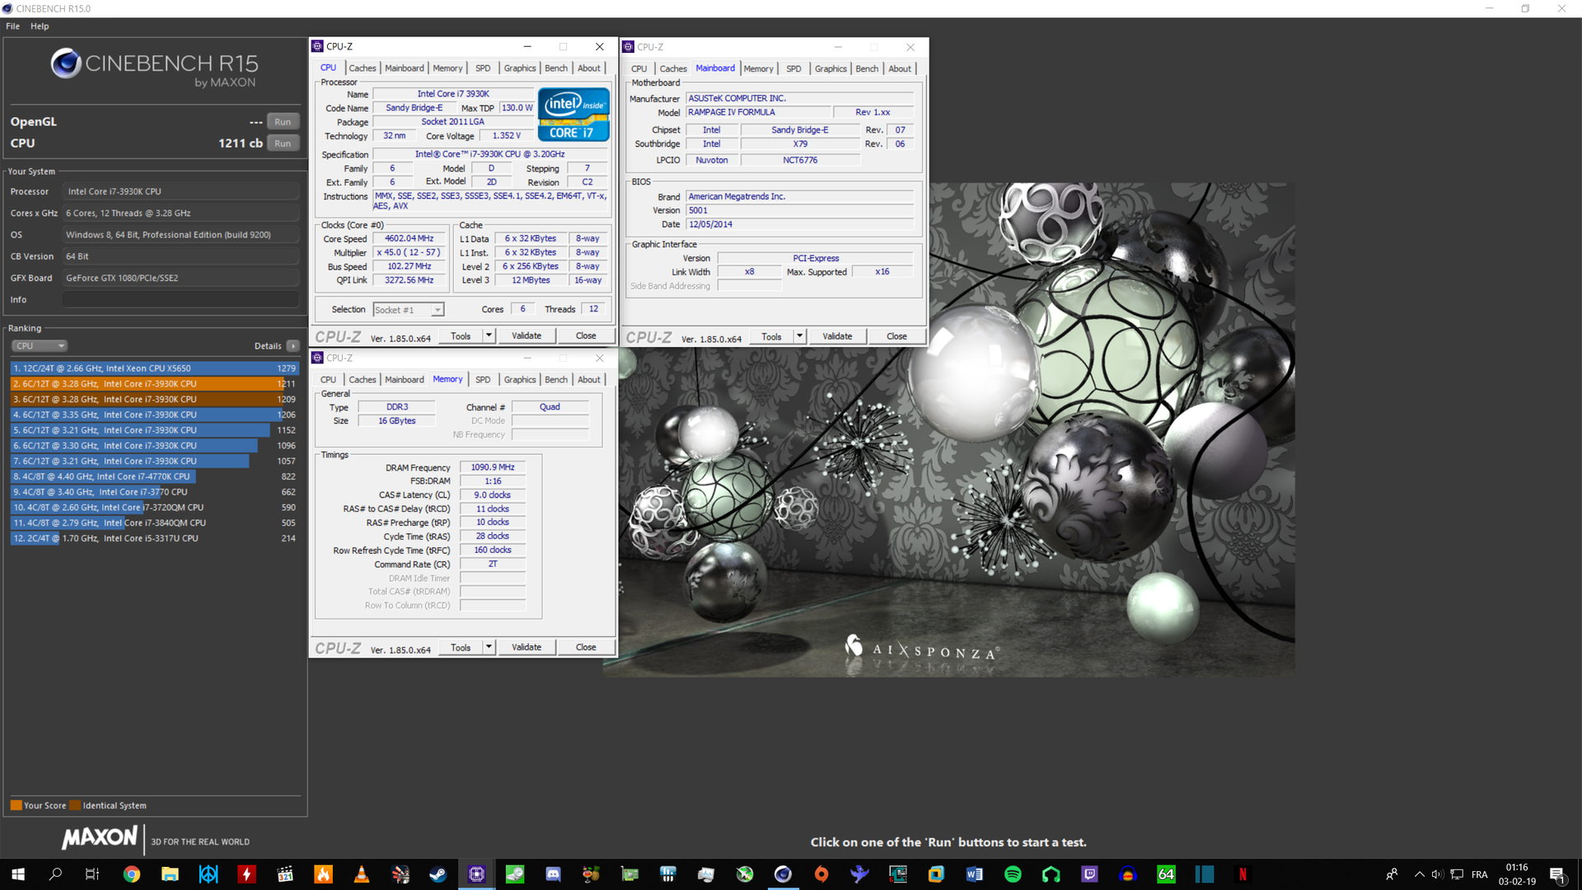The image size is (1582, 890).
Task: Open SPD tab in the processor CPU-Z window
Action: [x=483, y=68]
